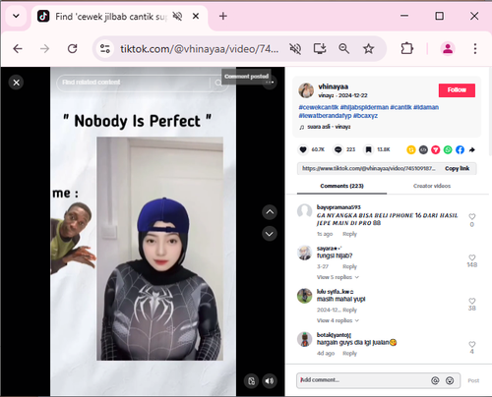Open more share options arrow

(472, 149)
